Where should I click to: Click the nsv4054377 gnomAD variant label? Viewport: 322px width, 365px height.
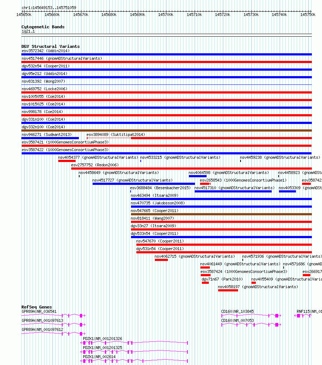click(x=98, y=157)
